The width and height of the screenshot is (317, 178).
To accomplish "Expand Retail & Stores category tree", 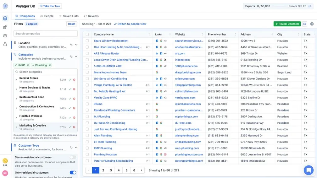I will [16, 80].
